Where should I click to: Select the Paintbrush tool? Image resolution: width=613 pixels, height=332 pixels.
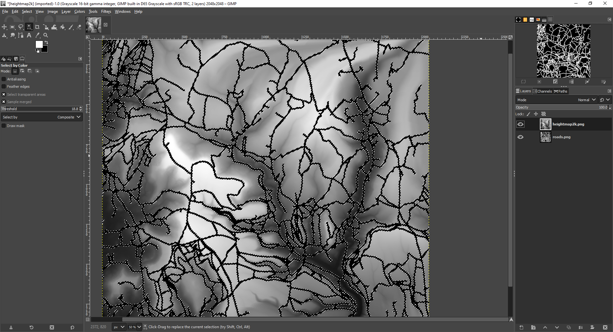click(71, 27)
